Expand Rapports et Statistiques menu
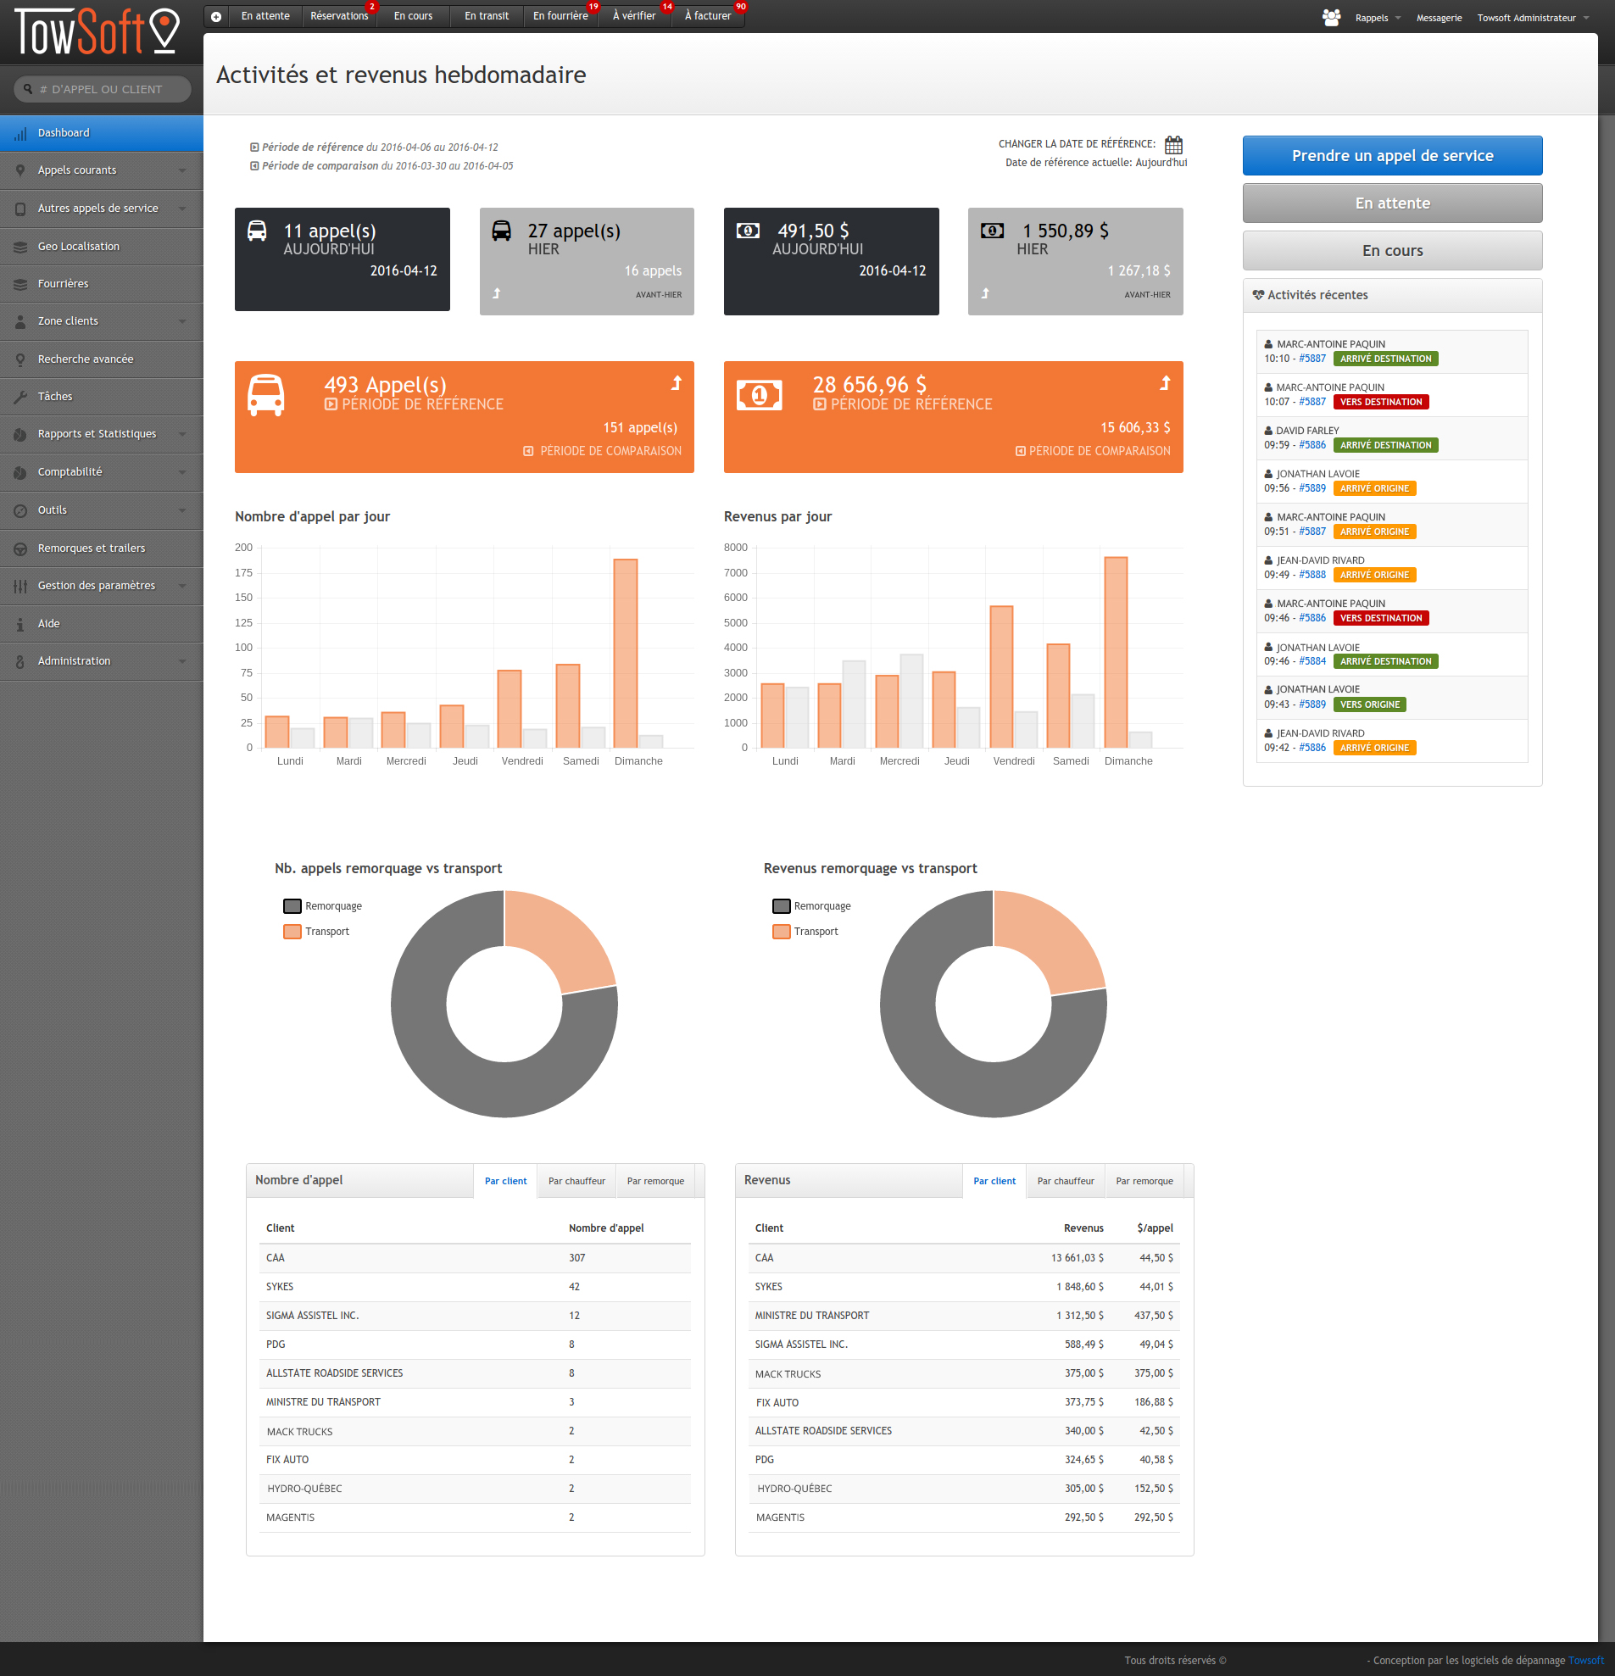This screenshot has height=1676, width=1615. click(102, 433)
